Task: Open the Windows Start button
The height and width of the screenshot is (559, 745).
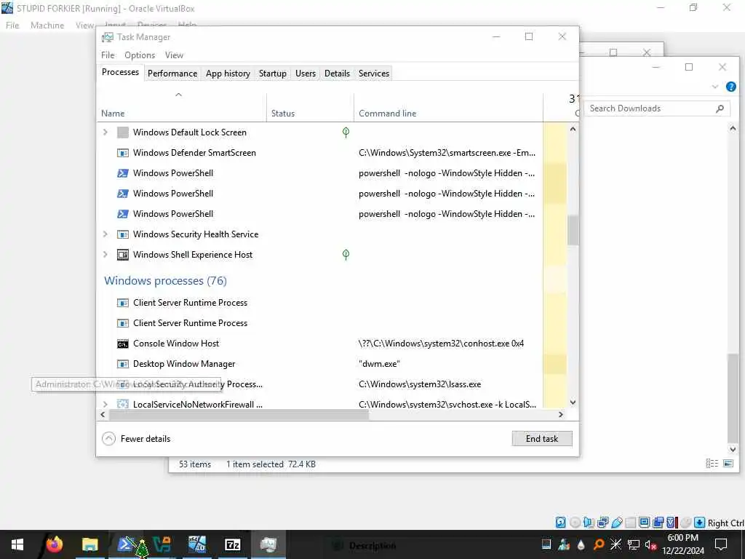Action: 17,544
